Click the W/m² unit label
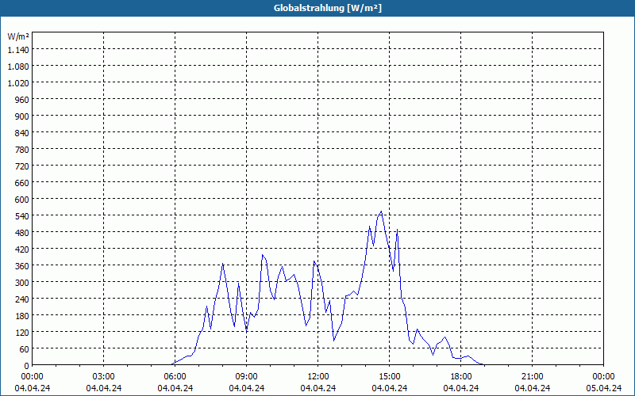Image resolution: width=635 pixels, height=396 pixels. (18, 36)
